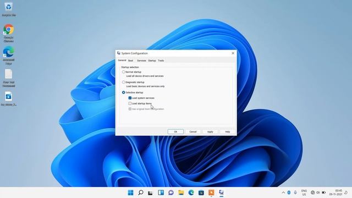Open the Windows Start menu

pyautogui.click(x=130, y=193)
